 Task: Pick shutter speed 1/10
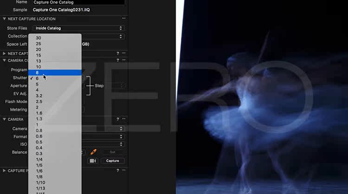55,182
